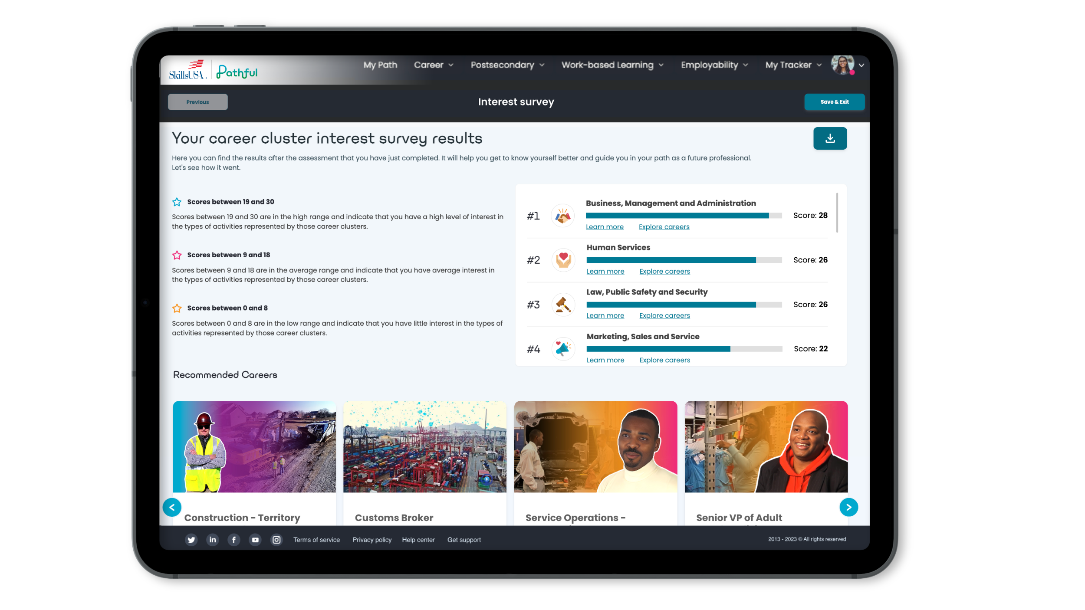Open the LinkedIn footer icon
1085x610 pixels.
pyautogui.click(x=213, y=540)
